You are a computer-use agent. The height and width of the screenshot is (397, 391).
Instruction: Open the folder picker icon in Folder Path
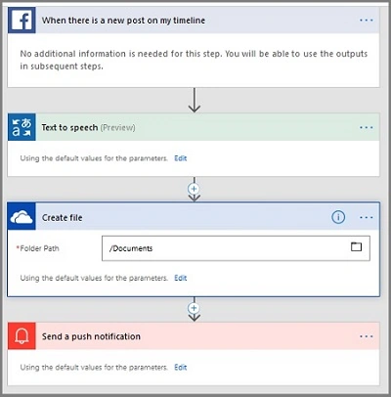tap(356, 246)
